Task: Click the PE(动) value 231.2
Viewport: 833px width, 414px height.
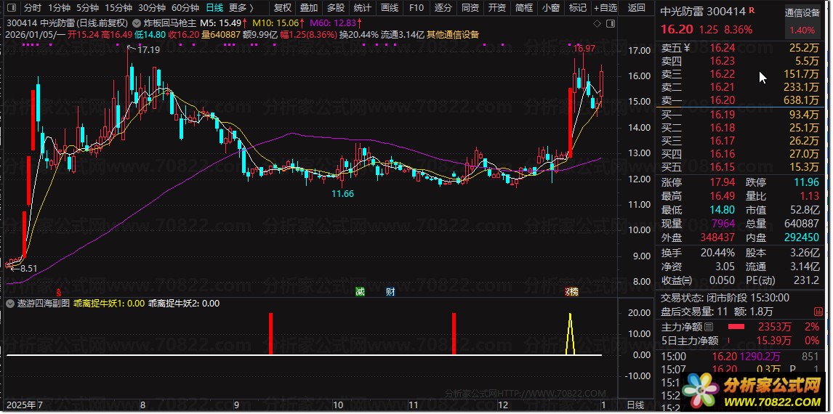Action: 806,280
